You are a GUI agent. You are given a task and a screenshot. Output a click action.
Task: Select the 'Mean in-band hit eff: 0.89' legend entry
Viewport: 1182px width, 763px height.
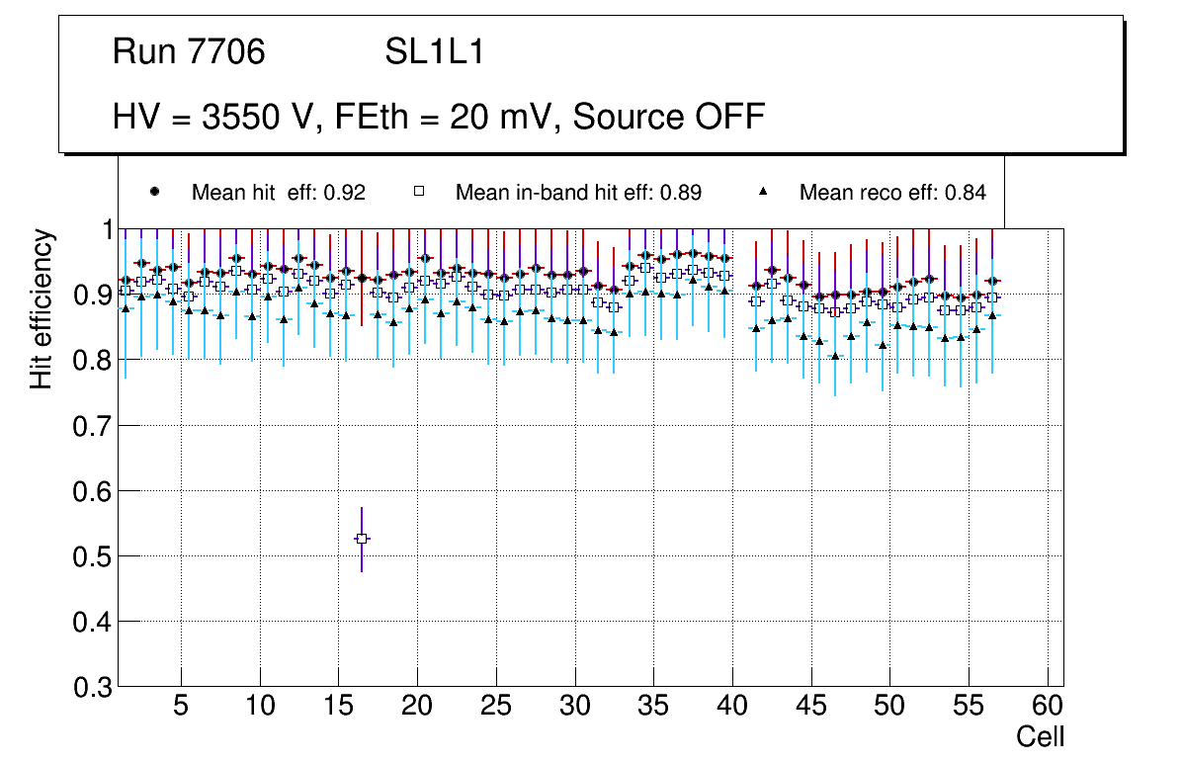(x=578, y=193)
